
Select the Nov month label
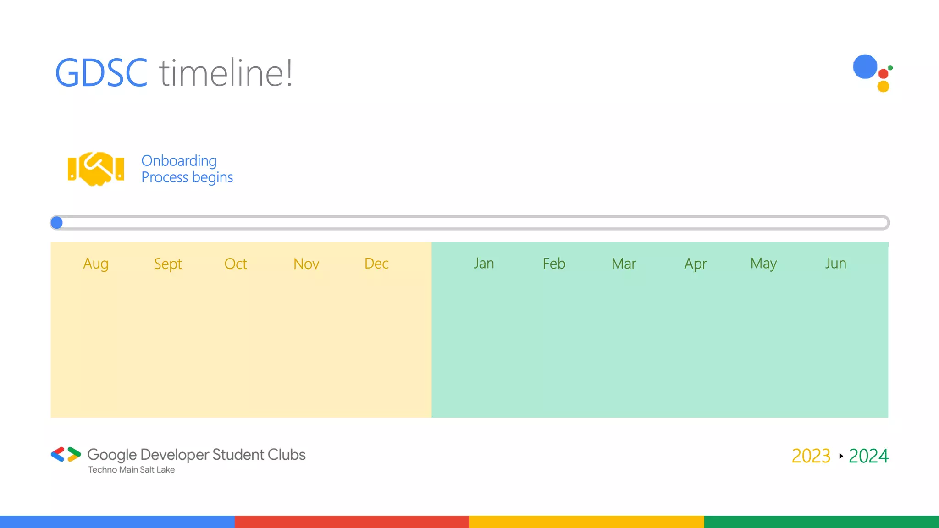click(306, 264)
